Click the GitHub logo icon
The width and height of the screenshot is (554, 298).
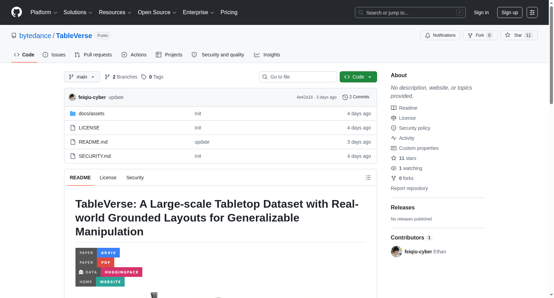pyautogui.click(x=17, y=12)
